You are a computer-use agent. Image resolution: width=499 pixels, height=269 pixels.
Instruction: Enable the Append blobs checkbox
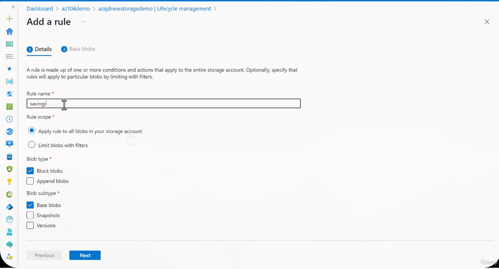[30, 181]
